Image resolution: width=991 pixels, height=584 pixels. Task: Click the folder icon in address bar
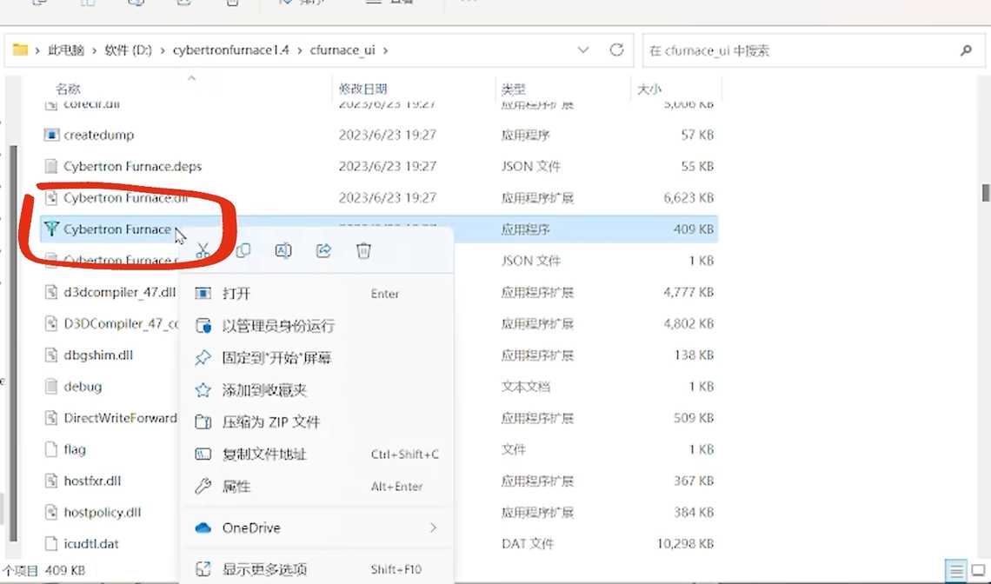tap(20, 50)
